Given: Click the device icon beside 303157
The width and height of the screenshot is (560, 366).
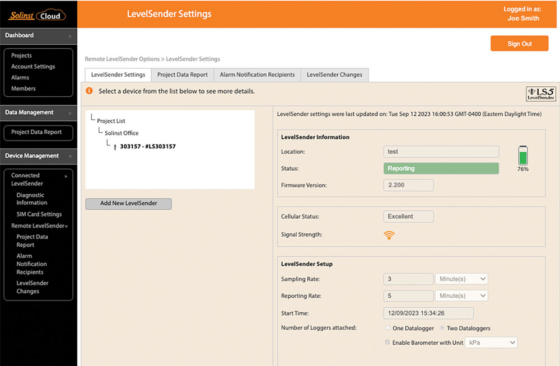Looking at the screenshot, I should 115,147.
